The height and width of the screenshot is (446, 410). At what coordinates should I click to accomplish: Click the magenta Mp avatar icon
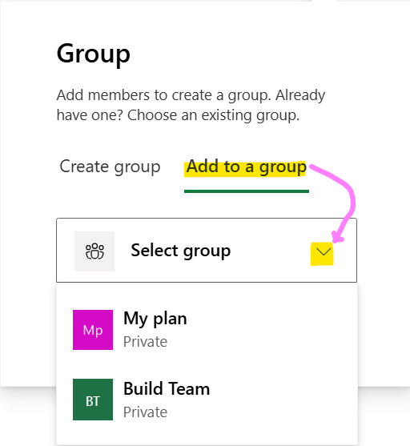coord(93,330)
